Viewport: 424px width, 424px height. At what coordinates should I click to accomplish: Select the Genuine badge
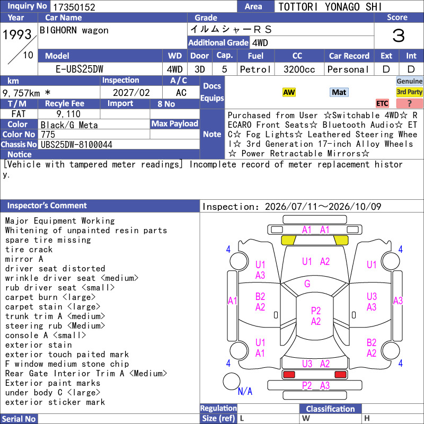409,81
